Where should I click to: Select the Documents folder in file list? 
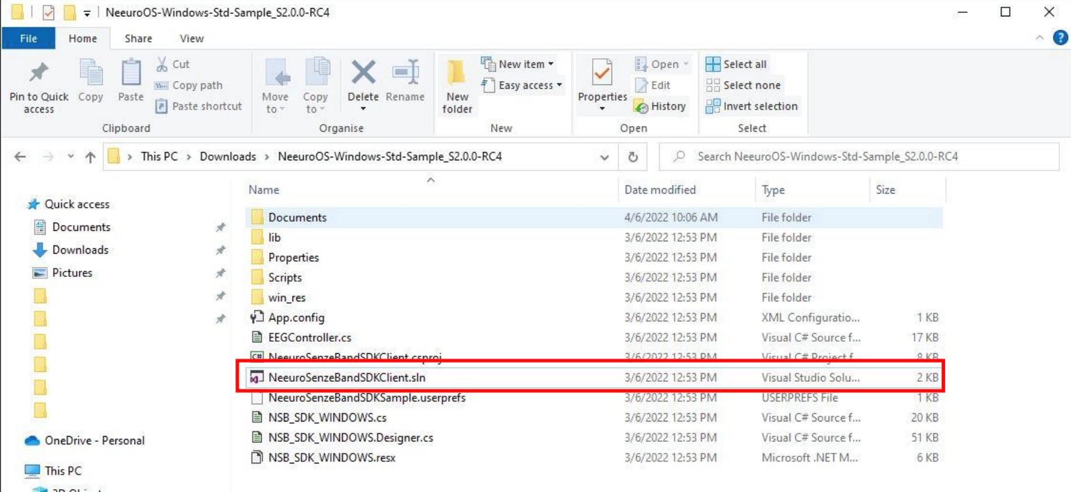pos(593,217)
